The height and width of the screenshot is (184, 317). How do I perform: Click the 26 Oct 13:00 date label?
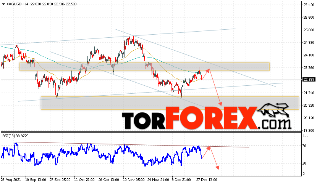(x=108, y=179)
